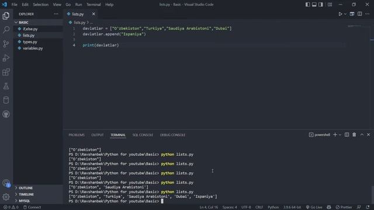Open Customize Layout icon
Image resolution: width=374 pixels, height=210 pixels.
[x=330, y=5]
